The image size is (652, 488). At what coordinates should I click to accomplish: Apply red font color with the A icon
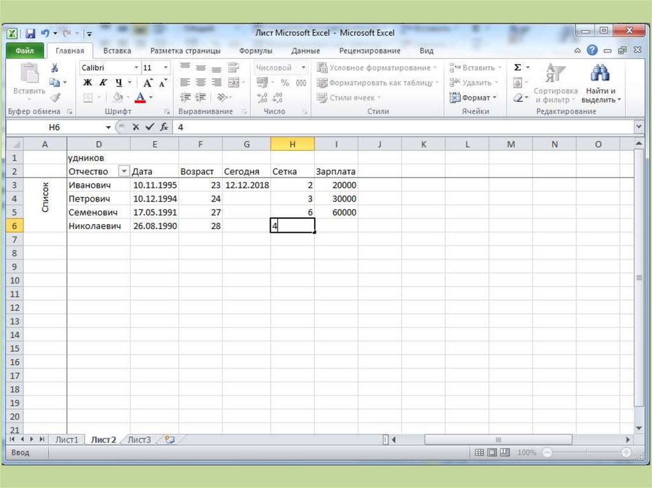click(140, 98)
